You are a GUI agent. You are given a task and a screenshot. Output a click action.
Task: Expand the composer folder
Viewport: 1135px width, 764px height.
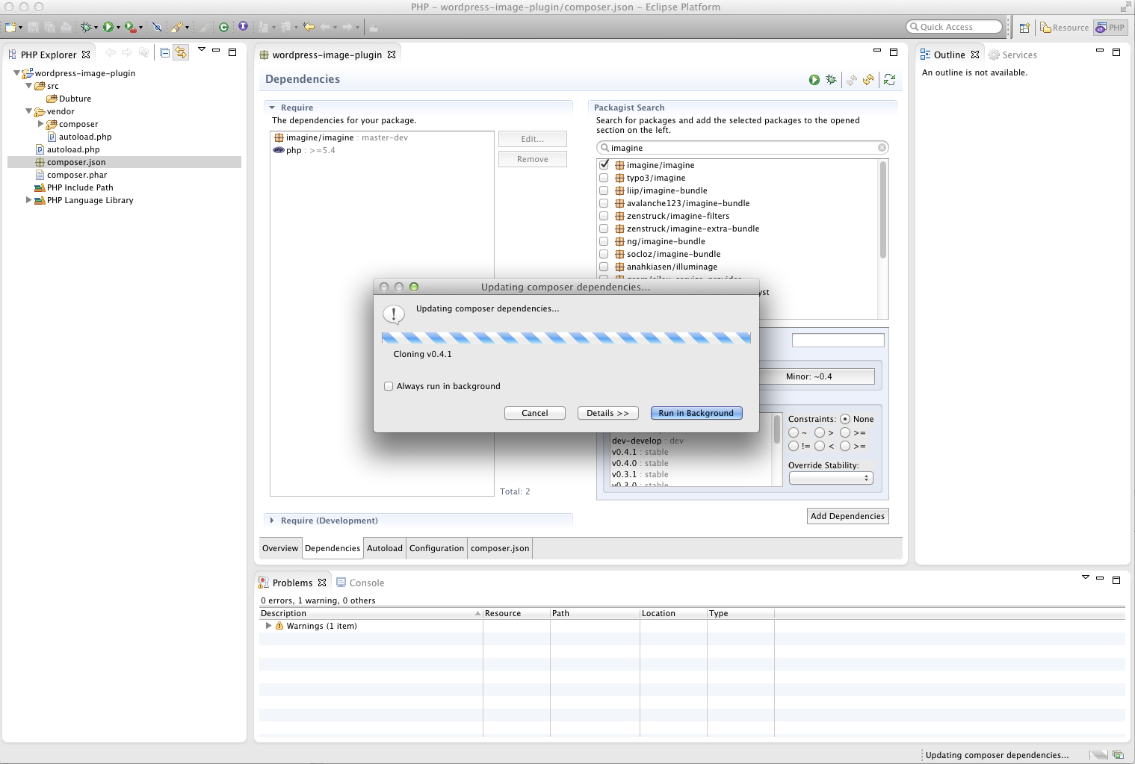(41, 124)
